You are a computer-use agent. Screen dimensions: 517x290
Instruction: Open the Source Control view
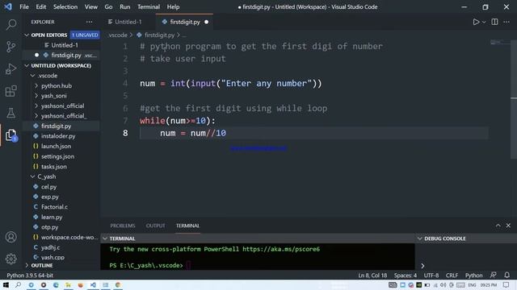coord(11,47)
